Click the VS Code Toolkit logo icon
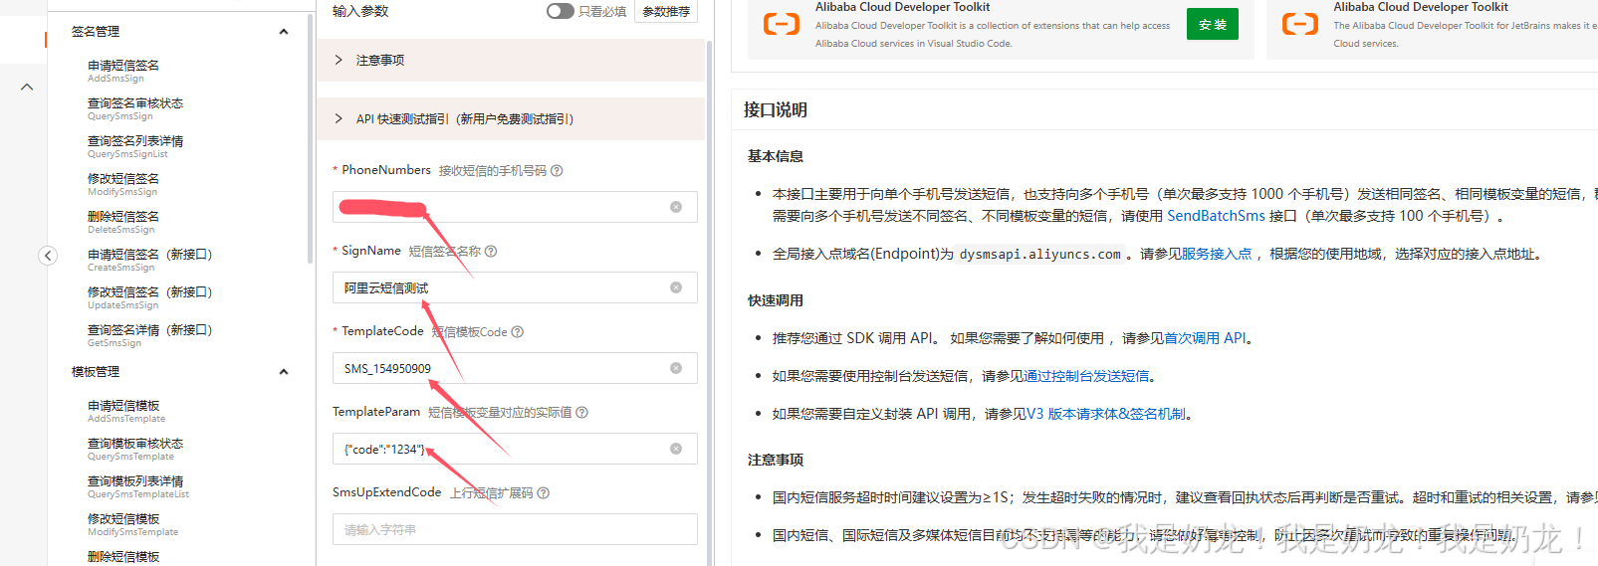Image resolution: width=1598 pixels, height=566 pixels. 782,24
